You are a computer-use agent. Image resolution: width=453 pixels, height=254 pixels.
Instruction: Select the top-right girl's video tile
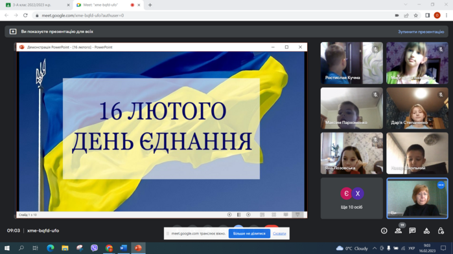[x=417, y=63]
